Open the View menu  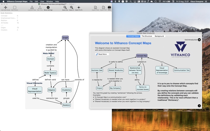tap(42, 2)
